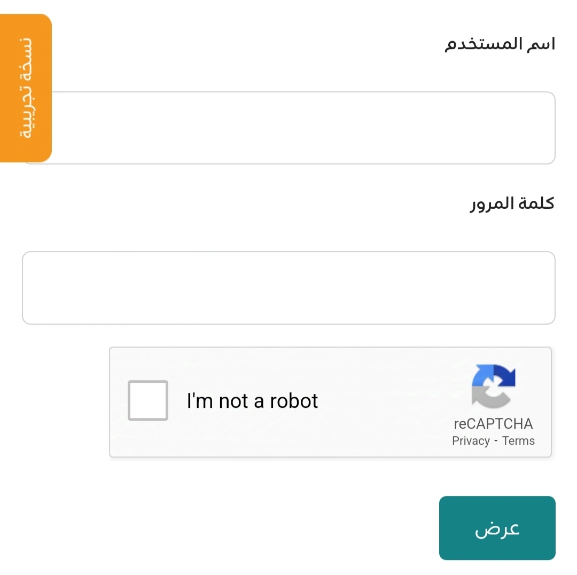Click the 'I'm not a robot' text label

click(x=252, y=400)
